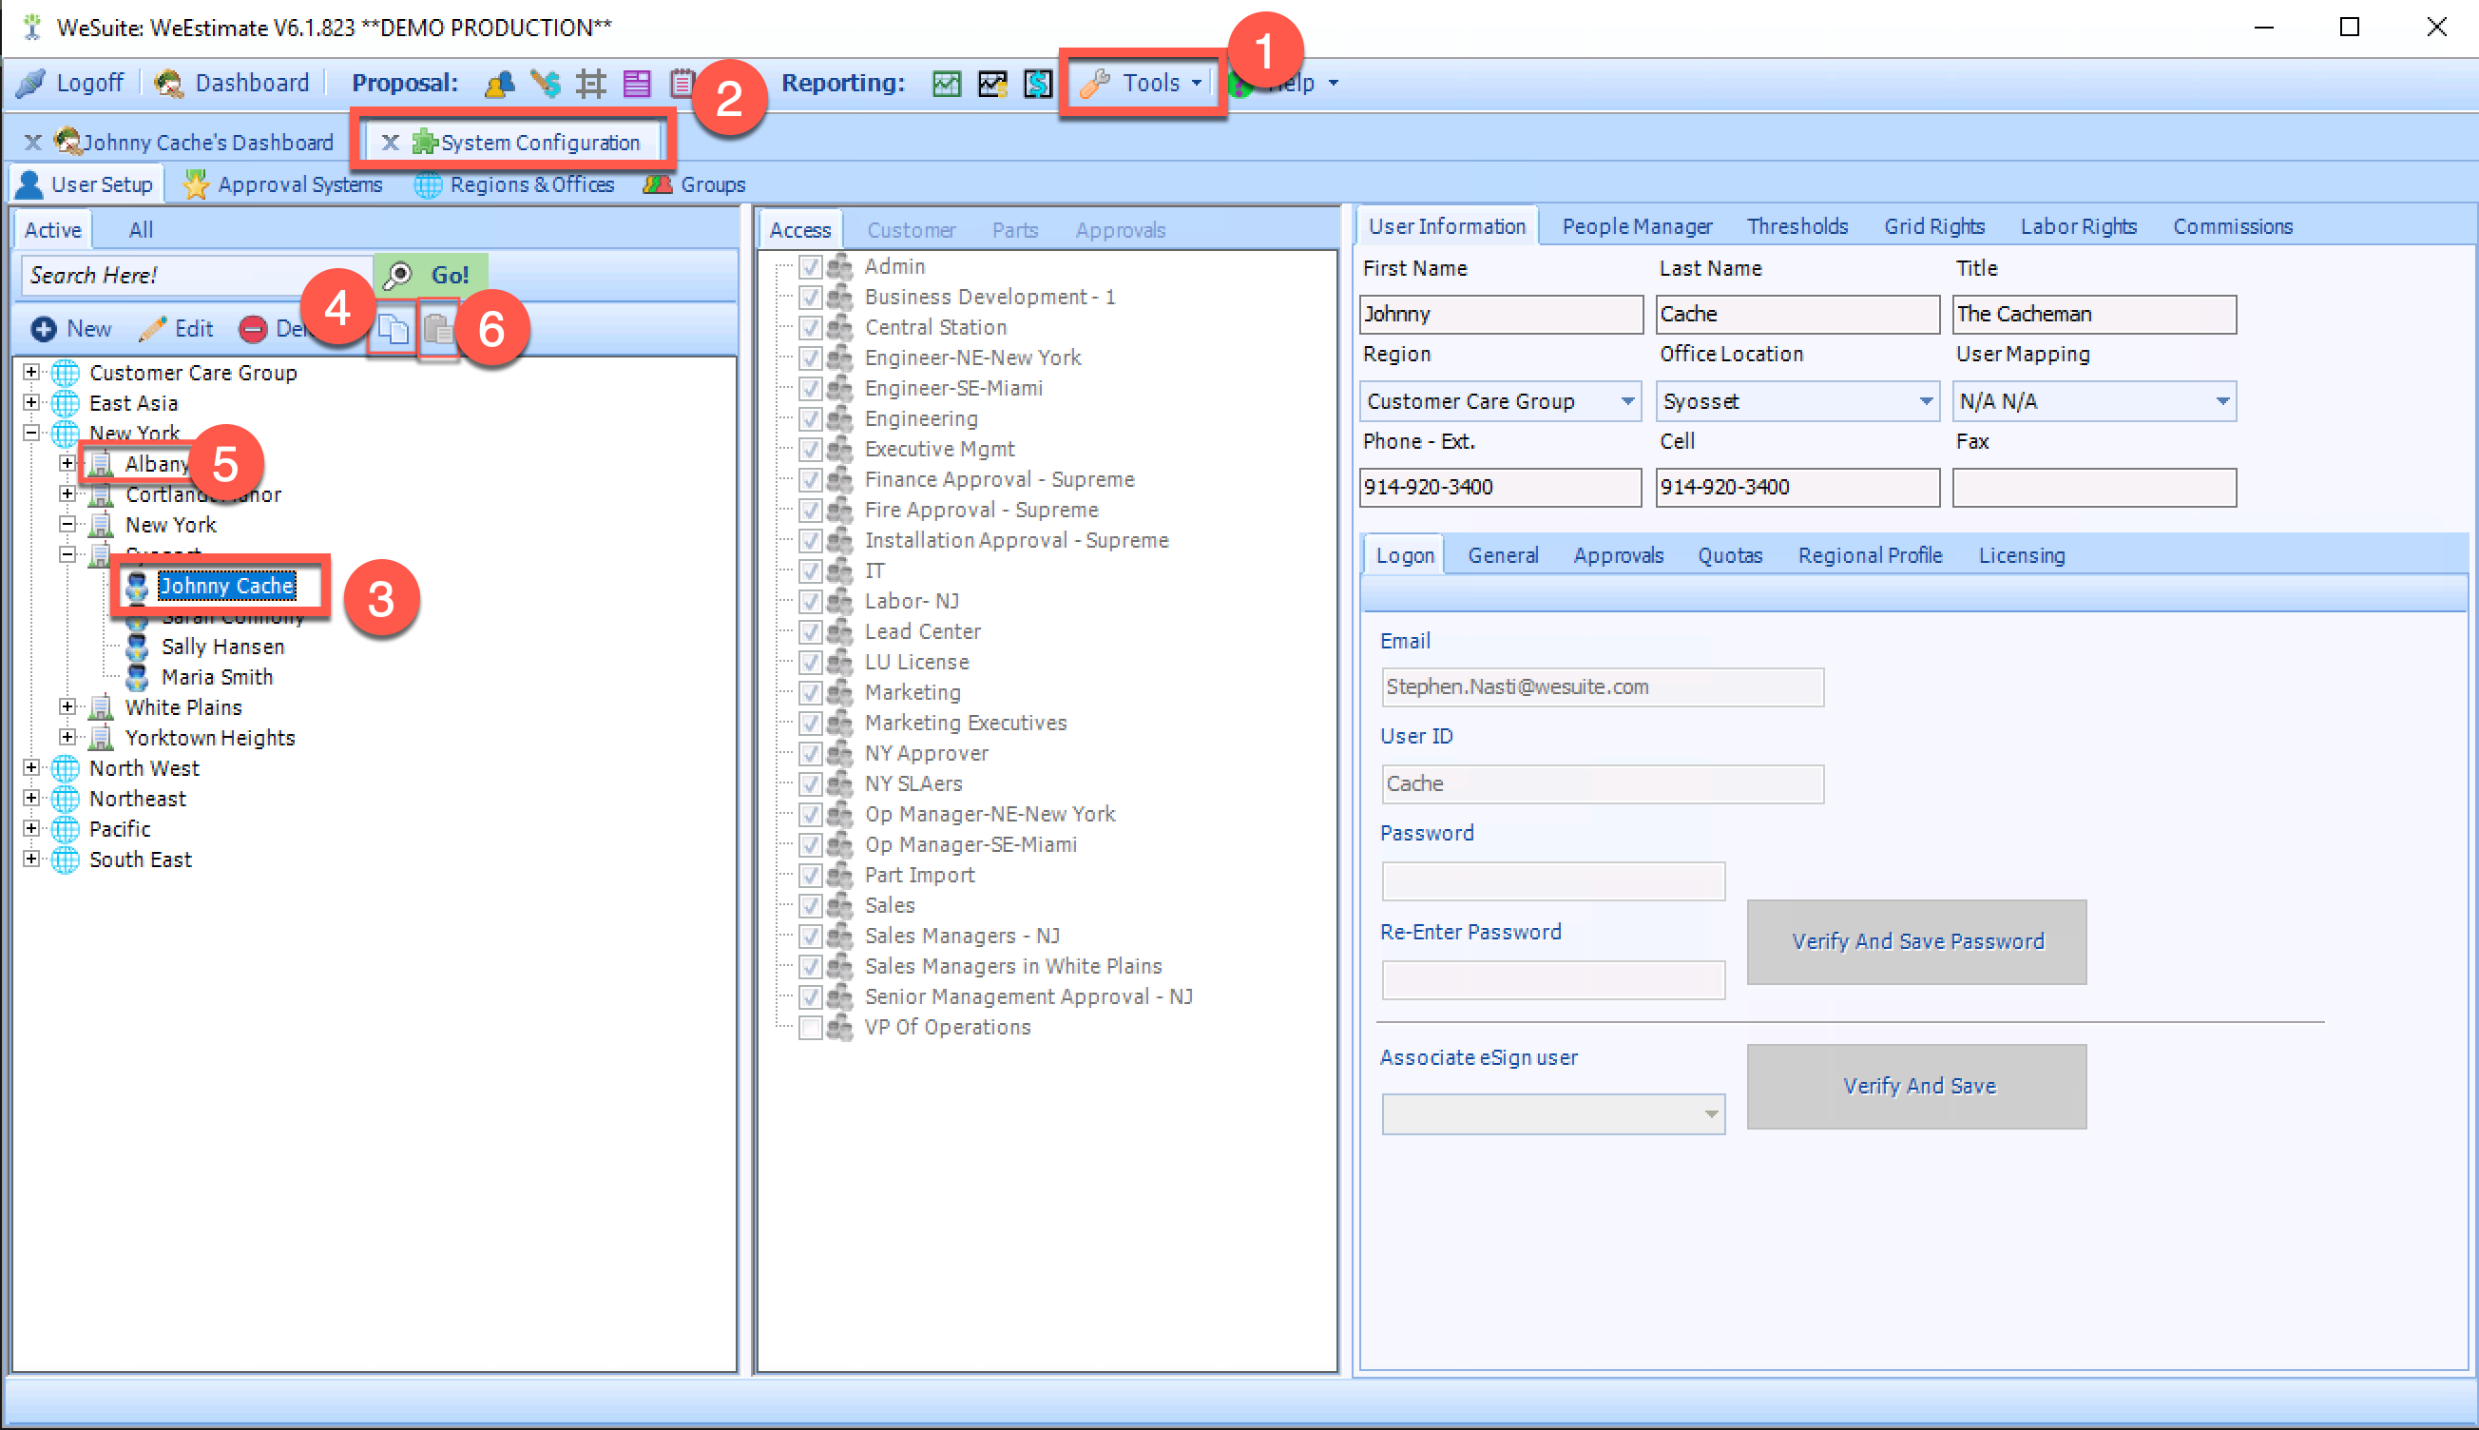Screen dimensions: 2479x1430
Task: Check the VP Of Operations checkbox
Action: (x=810, y=1029)
